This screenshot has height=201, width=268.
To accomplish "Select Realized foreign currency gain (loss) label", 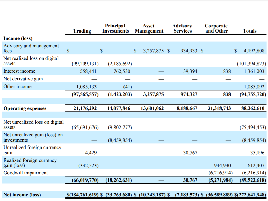I will tap(30, 163).
